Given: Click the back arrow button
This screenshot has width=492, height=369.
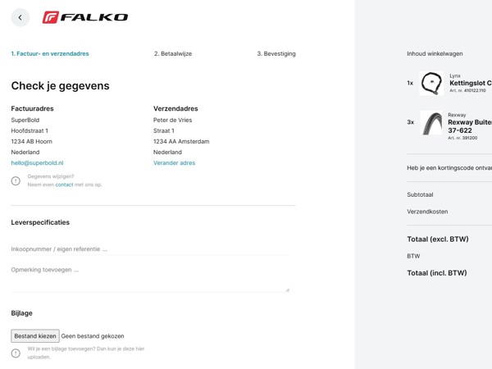Looking at the screenshot, I should (x=20, y=17).
